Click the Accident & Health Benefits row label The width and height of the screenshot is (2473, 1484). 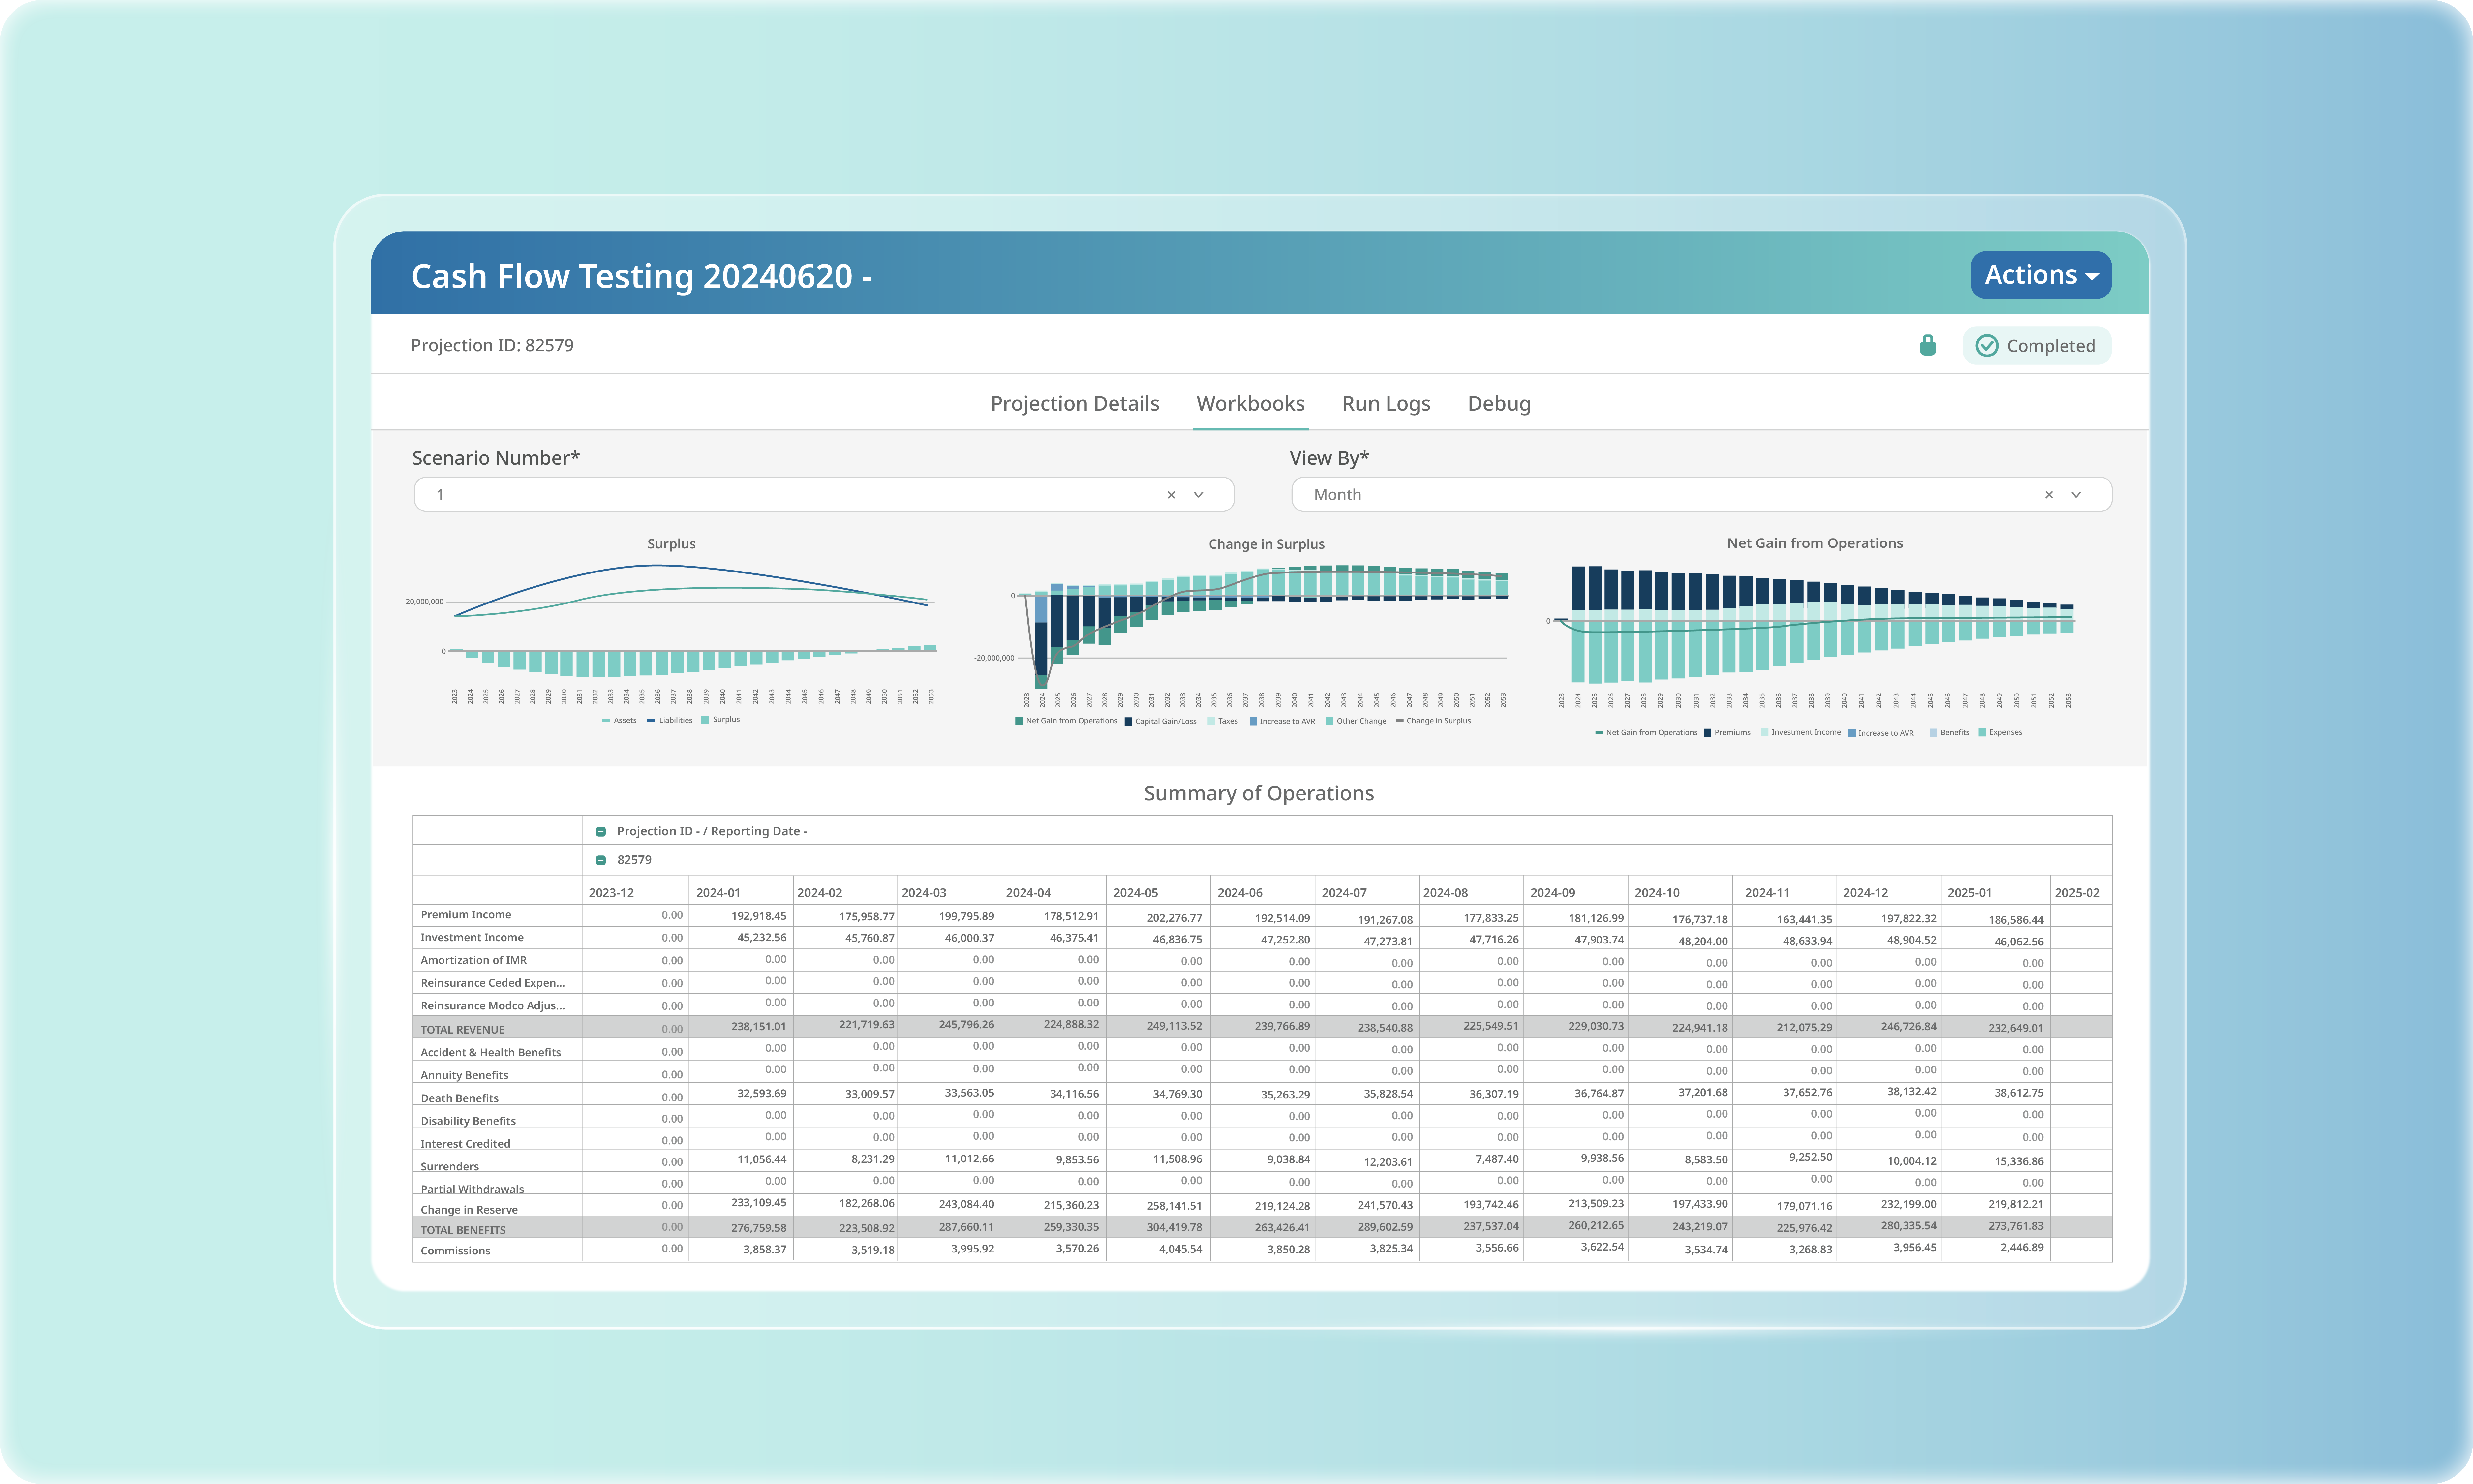491,1053
